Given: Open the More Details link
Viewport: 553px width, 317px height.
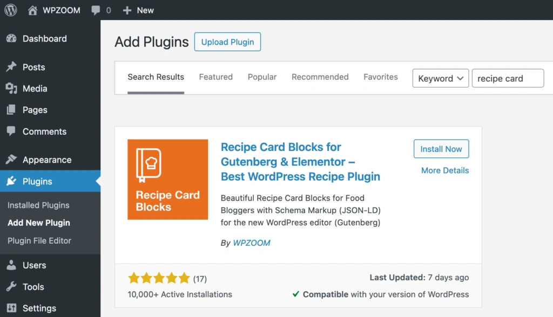Looking at the screenshot, I should (445, 170).
